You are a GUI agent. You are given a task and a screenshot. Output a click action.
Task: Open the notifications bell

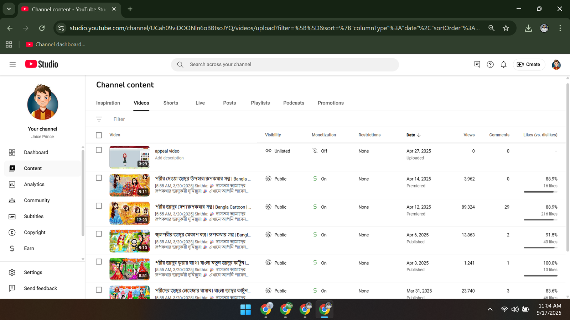point(503,64)
